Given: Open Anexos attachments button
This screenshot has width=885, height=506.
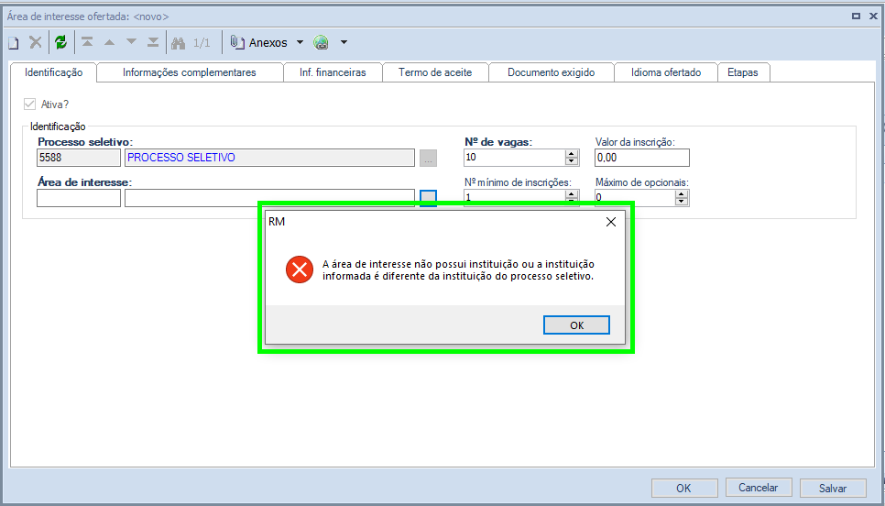Looking at the screenshot, I should pyautogui.click(x=259, y=43).
